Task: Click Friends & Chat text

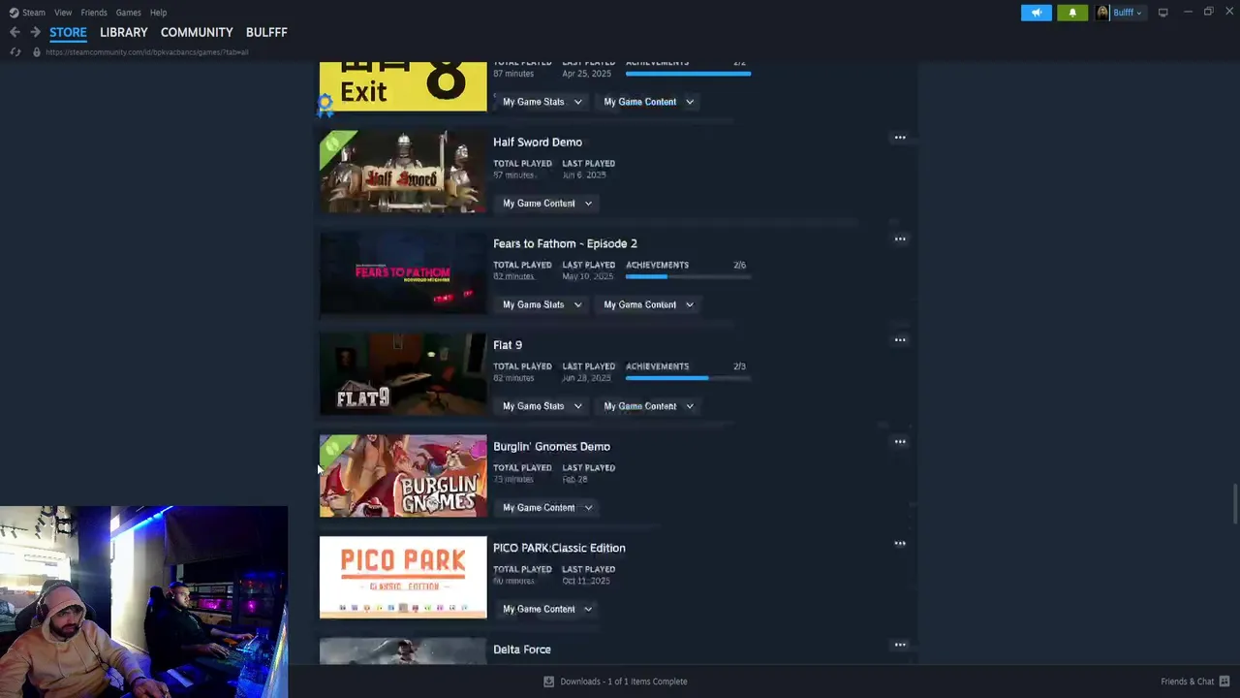Action: [1187, 682]
